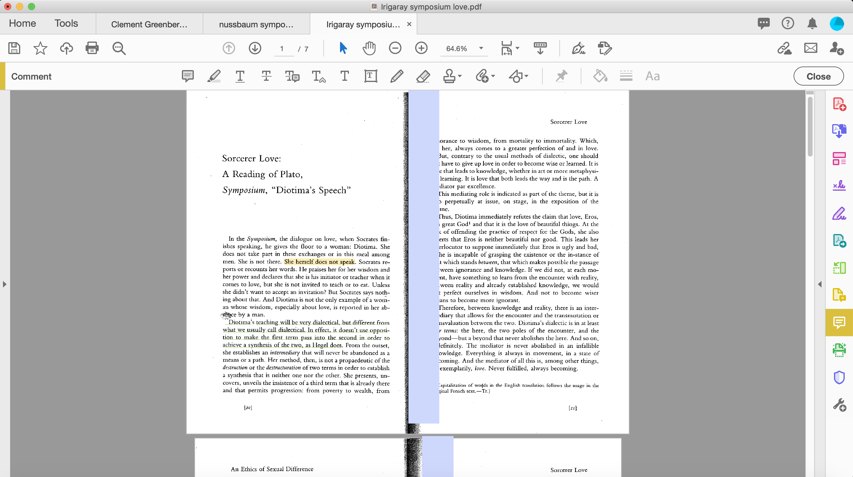853x477 pixels.
Task: Open the annotation fill color picker
Action: tap(599, 76)
